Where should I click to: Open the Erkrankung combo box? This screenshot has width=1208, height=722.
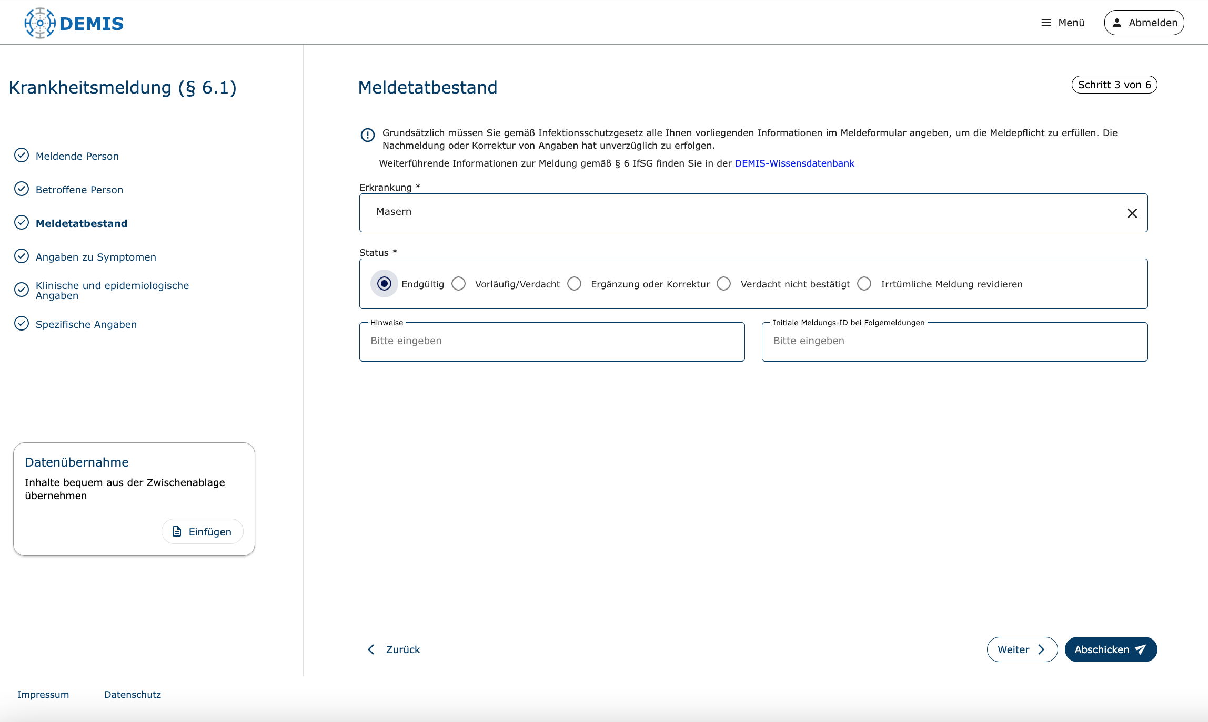pos(737,213)
